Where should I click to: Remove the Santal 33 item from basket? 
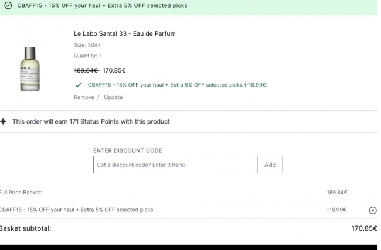pyautogui.click(x=84, y=97)
